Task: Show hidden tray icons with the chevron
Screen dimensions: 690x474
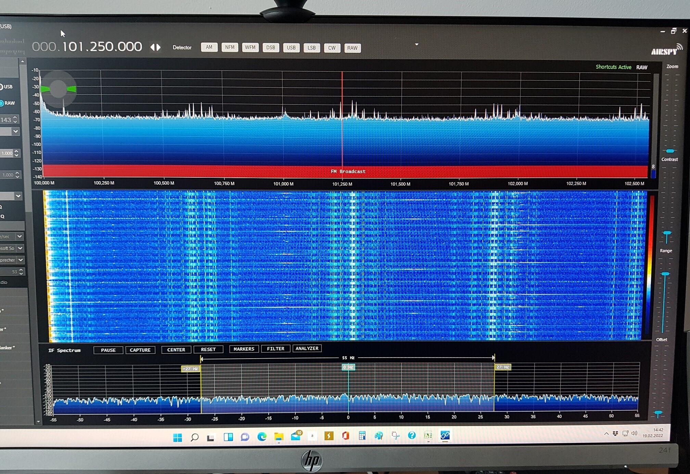Action: [606, 434]
